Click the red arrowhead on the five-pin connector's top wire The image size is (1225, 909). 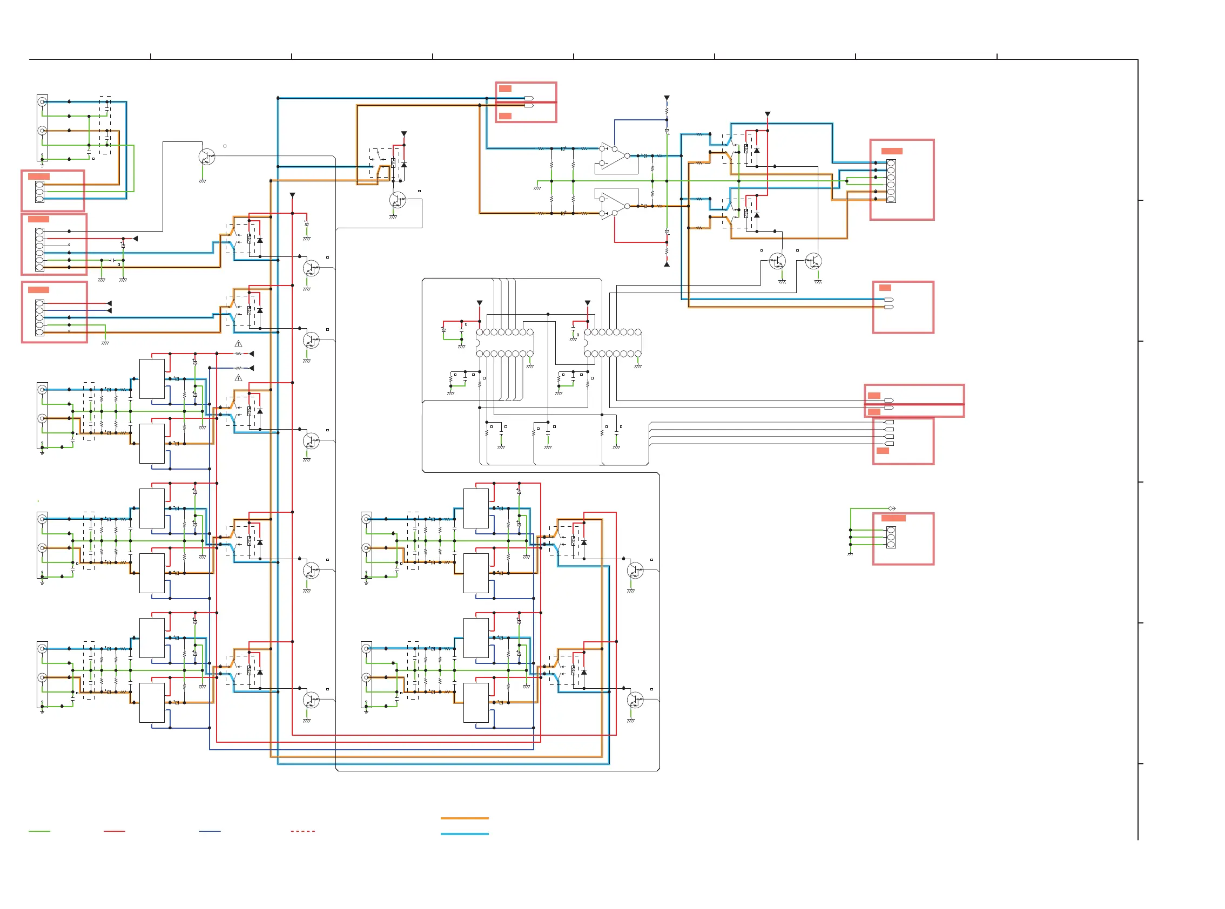point(109,303)
